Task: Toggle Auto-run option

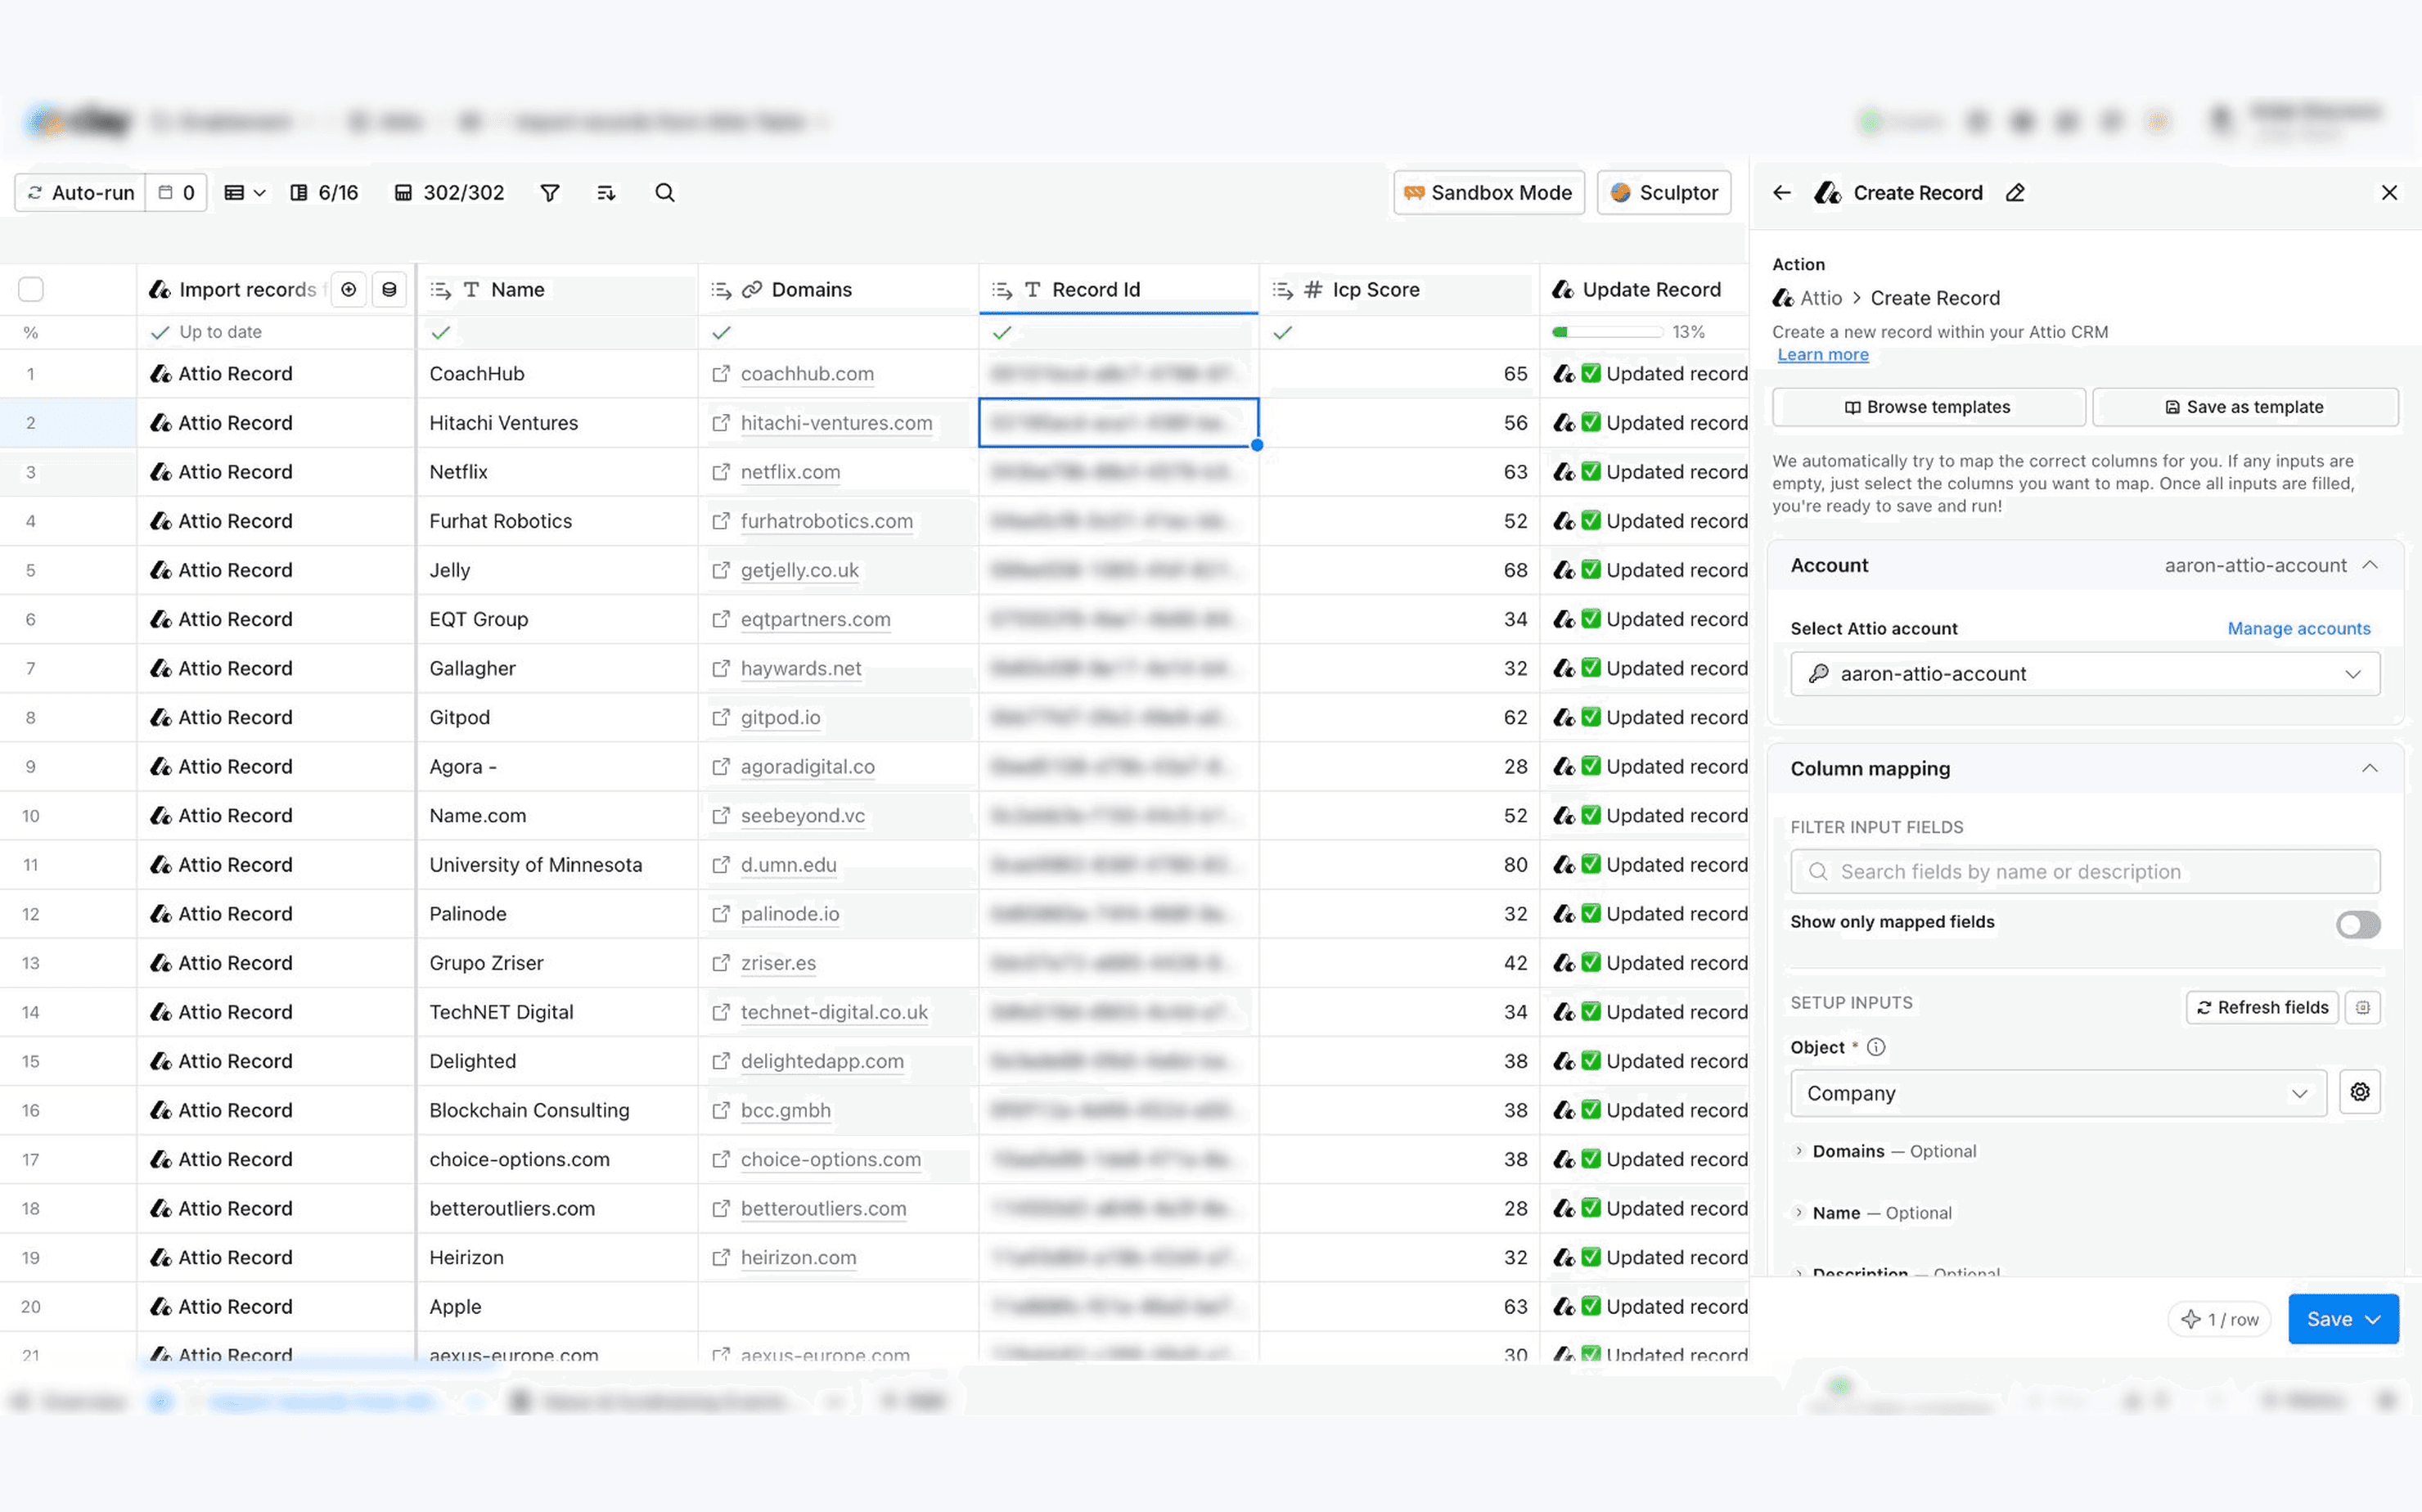Action: click(x=80, y=193)
